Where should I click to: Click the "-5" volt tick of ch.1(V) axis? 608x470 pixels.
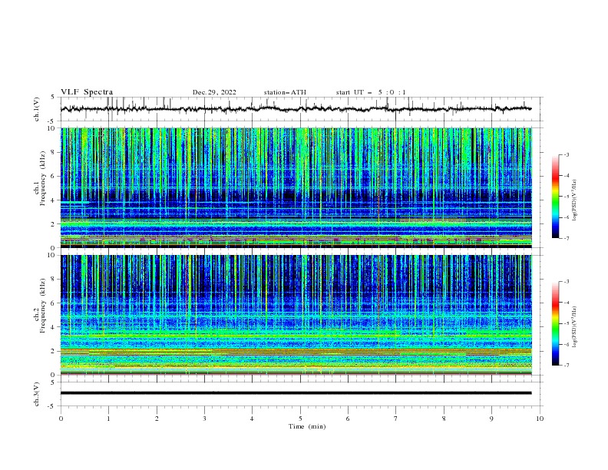click(52, 121)
